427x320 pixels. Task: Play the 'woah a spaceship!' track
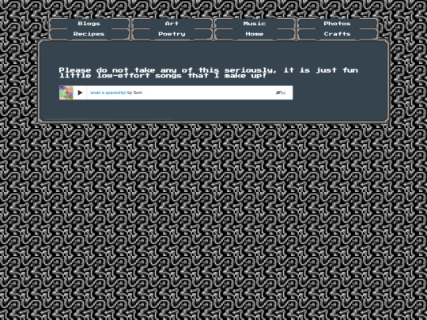[80, 92]
